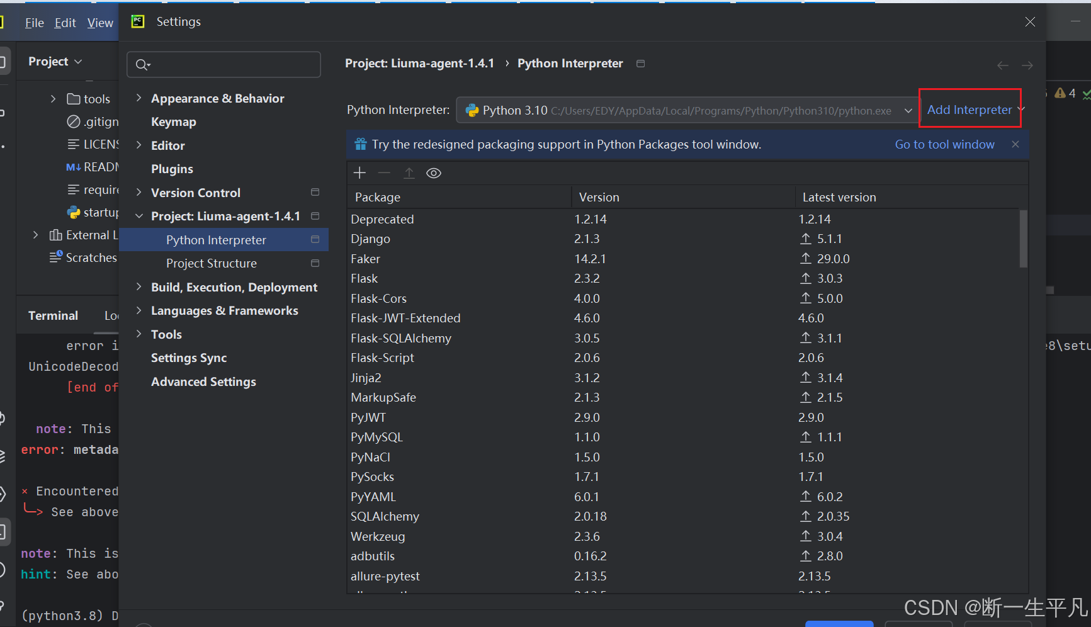This screenshot has width=1091, height=627.
Task: Expand Build, Execution, Deployment section
Action: 138,286
